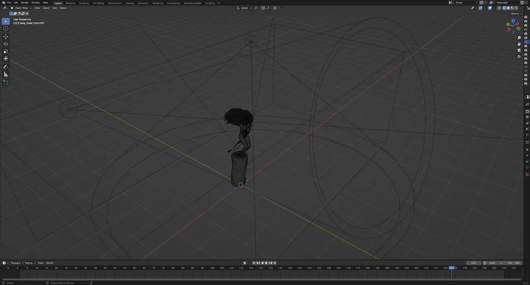Viewport: 530px width, 285px height.
Task: Select the Select Box tool
Action: [x=6, y=21]
